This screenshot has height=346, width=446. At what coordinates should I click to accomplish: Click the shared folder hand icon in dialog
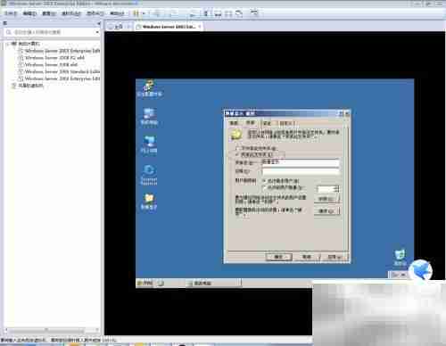click(236, 135)
